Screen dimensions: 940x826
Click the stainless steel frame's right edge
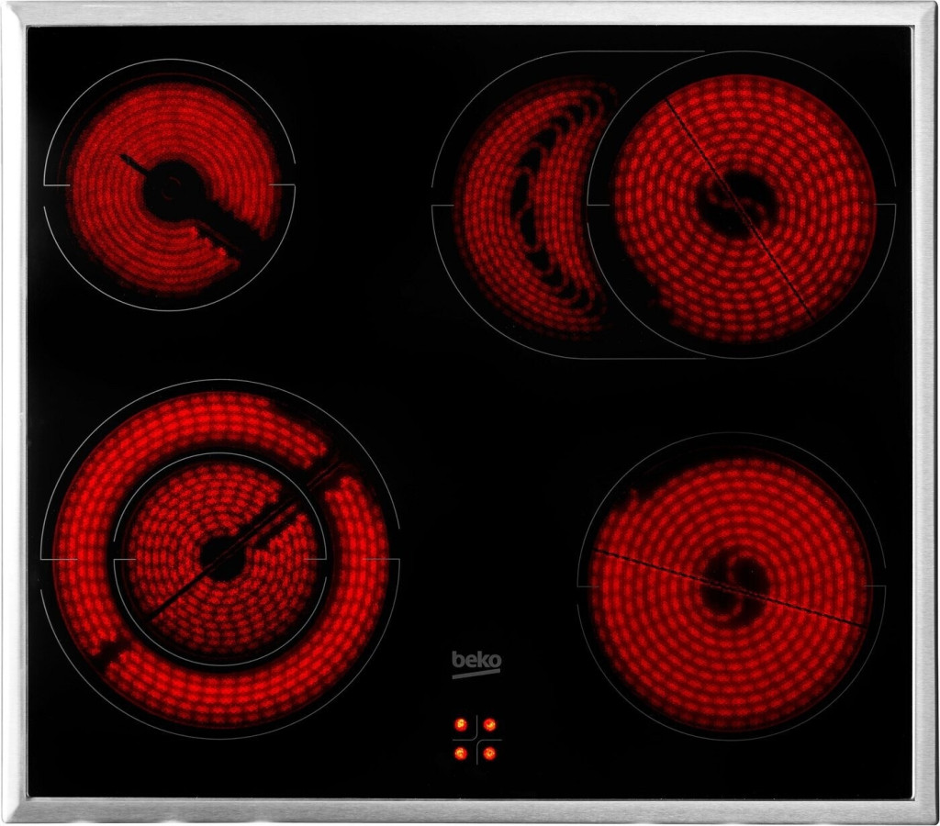point(925,413)
